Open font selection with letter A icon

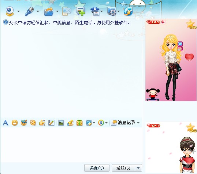pos(5,123)
